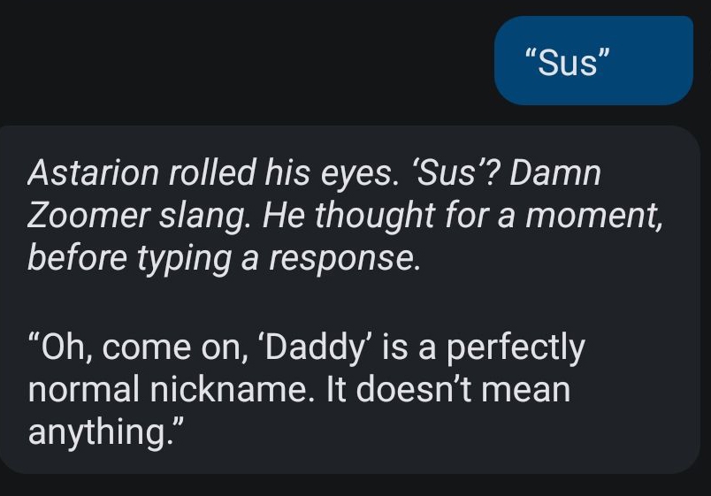Click the phrase "It doesn't mean"
711x496 pixels.
tap(448, 390)
